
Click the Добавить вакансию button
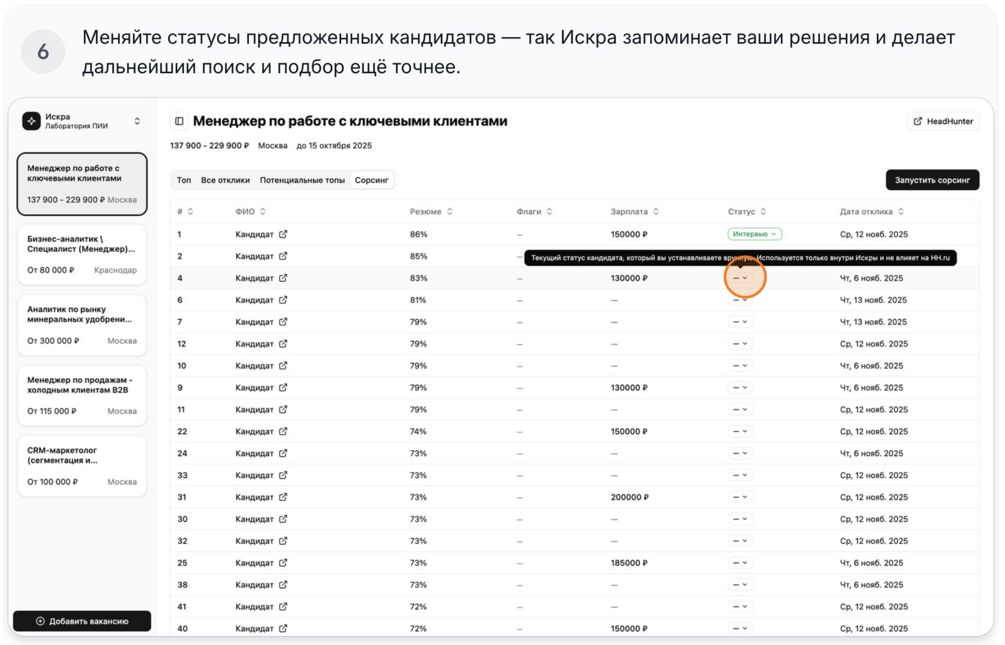coord(82,621)
